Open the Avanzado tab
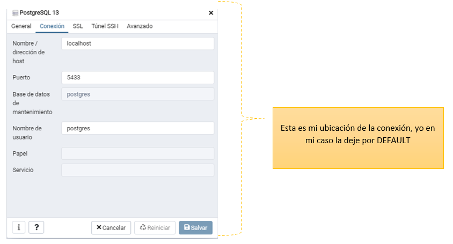Screen dimensions: 453x244 tap(140, 26)
